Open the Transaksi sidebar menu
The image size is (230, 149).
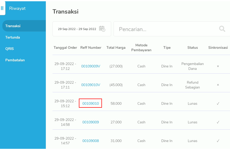(13, 26)
